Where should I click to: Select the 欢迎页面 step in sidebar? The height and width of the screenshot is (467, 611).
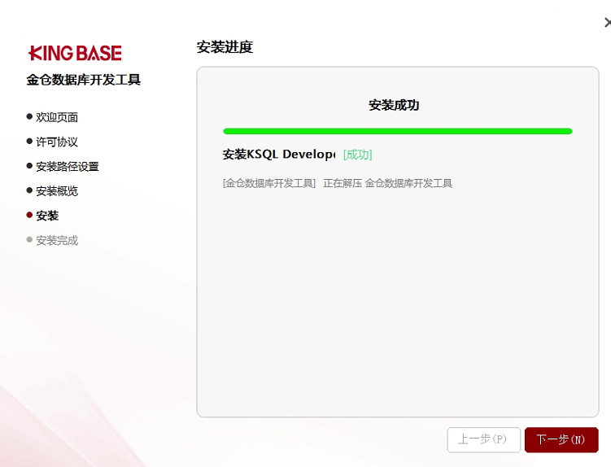(x=57, y=117)
